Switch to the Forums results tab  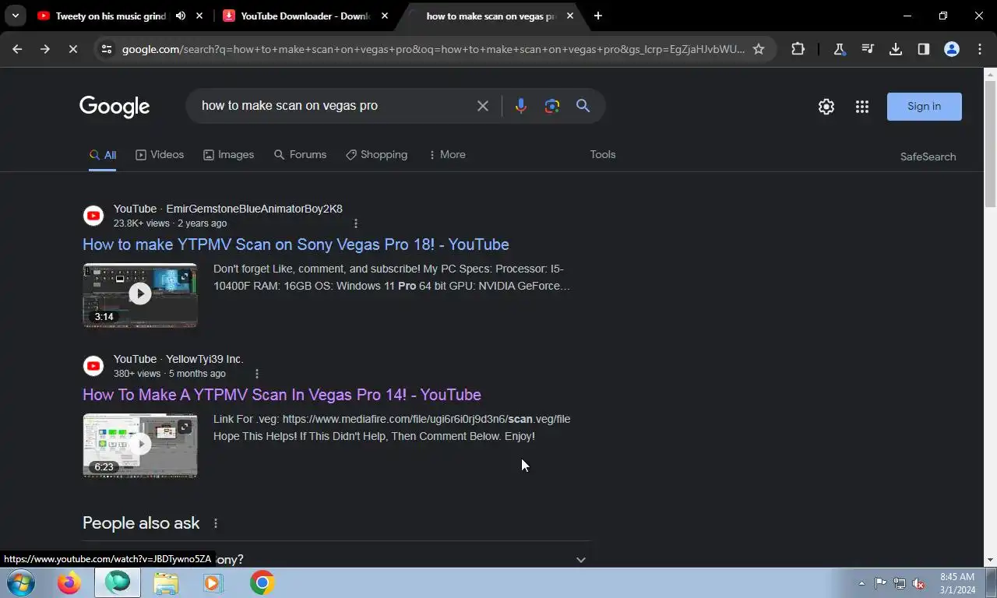300,155
